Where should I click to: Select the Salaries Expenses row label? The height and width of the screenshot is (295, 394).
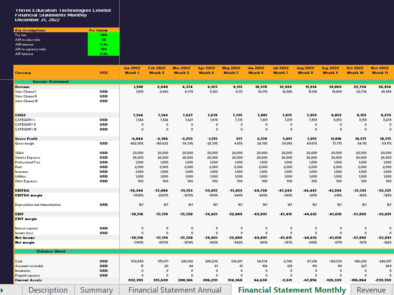[x=28, y=158]
